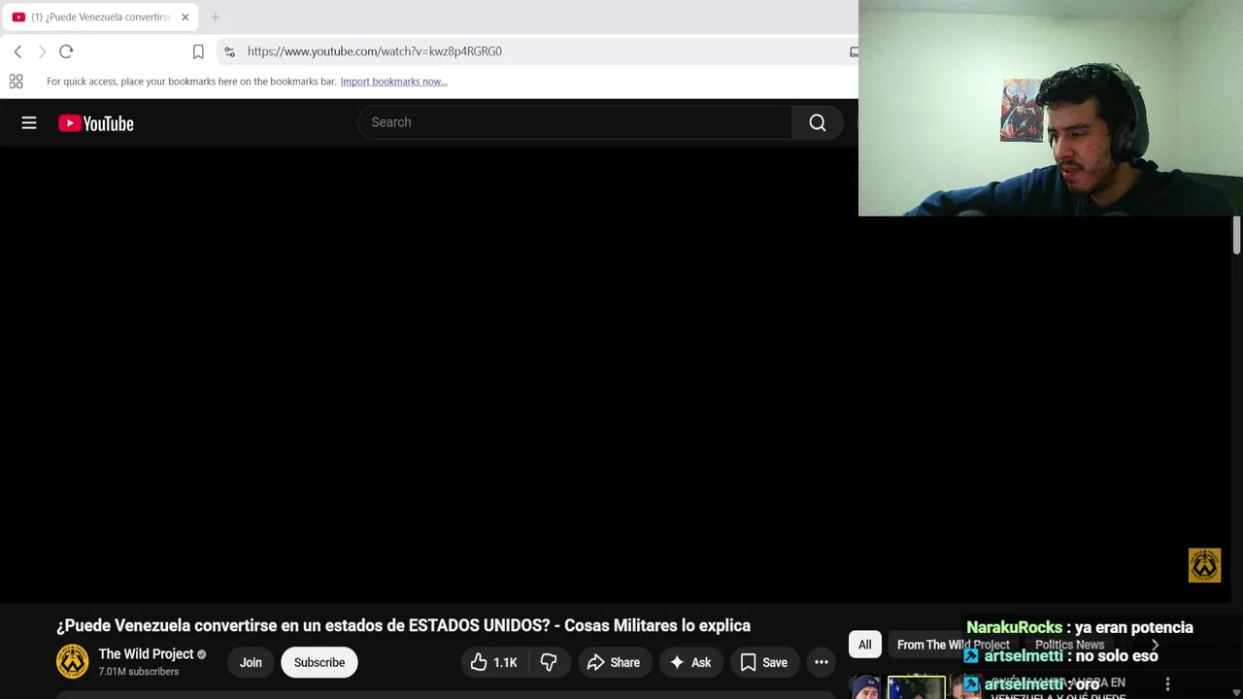Open more actions three-dot menu
This screenshot has width=1243, height=699.
click(822, 662)
